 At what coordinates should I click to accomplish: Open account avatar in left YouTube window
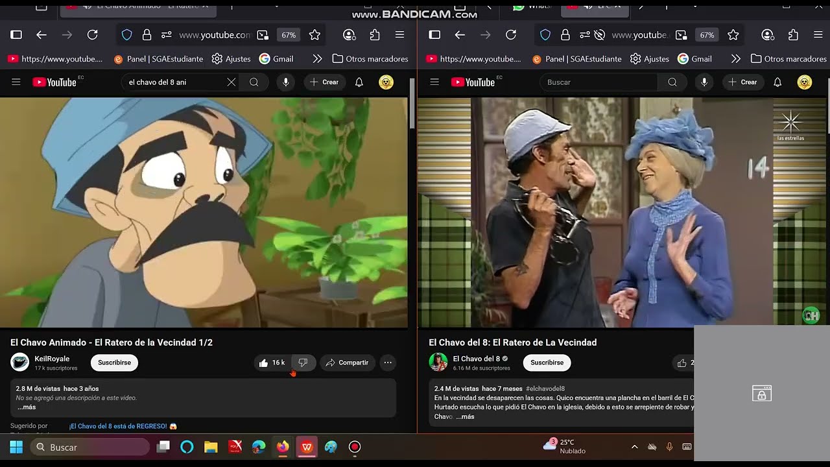coord(386,82)
